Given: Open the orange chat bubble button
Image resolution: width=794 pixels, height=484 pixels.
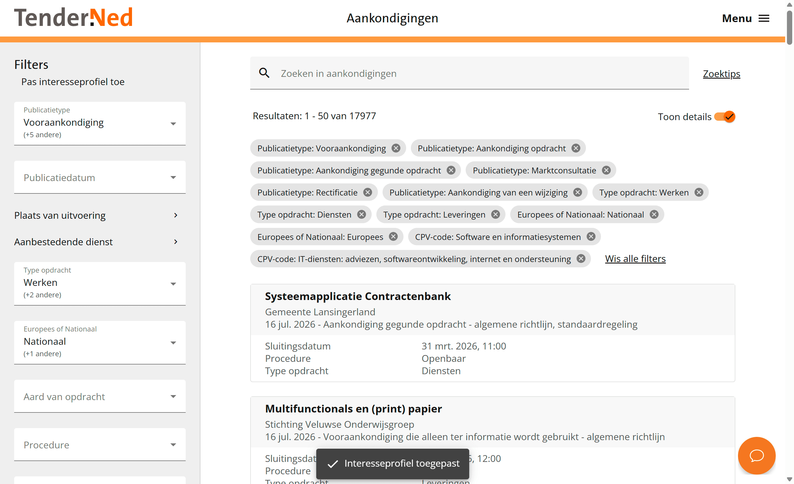Looking at the screenshot, I should pyautogui.click(x=756, y=455).
